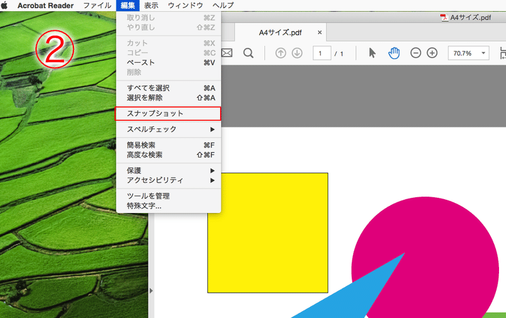The width and height of the screenshot is (506, 318).
Task: Choose ツールを管理 menu item
Action: (x=168, y=196)
